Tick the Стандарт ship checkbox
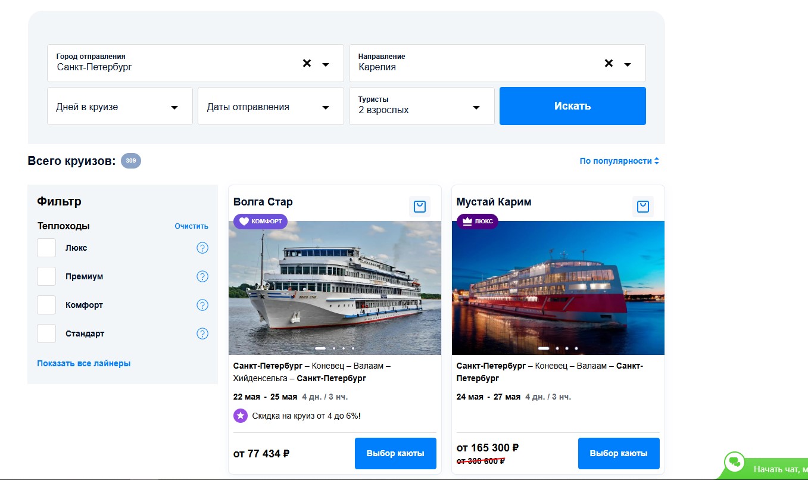The image size is (808, 480). 46,333
